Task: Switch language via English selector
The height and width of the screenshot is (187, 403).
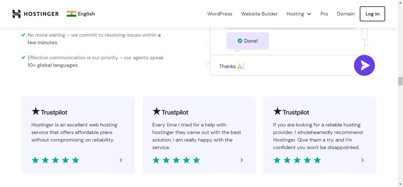Action: (86, 14)
